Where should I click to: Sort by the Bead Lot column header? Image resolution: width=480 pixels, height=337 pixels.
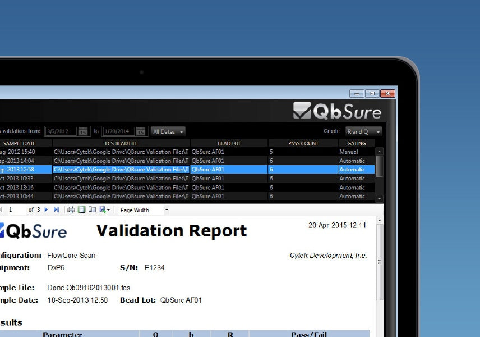pos(229,143)
